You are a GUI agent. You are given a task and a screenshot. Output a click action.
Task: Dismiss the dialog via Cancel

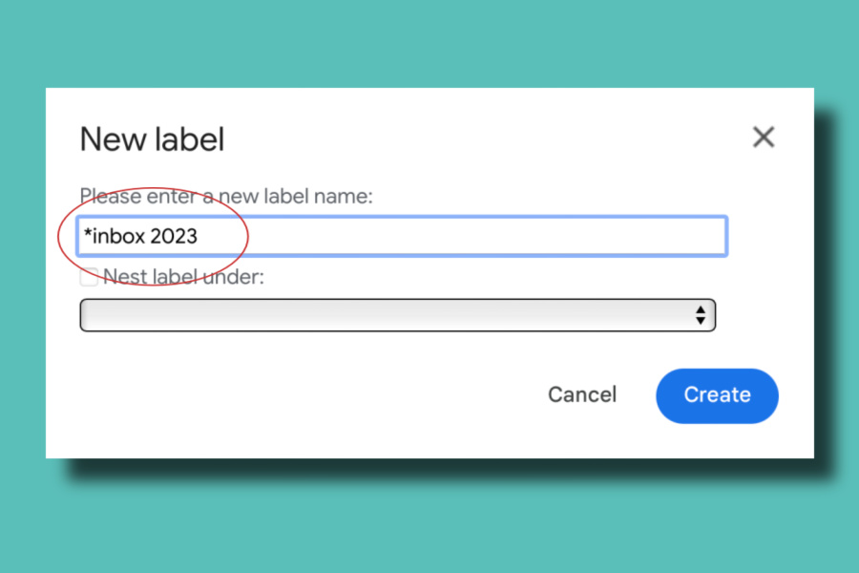click(582, 394)
